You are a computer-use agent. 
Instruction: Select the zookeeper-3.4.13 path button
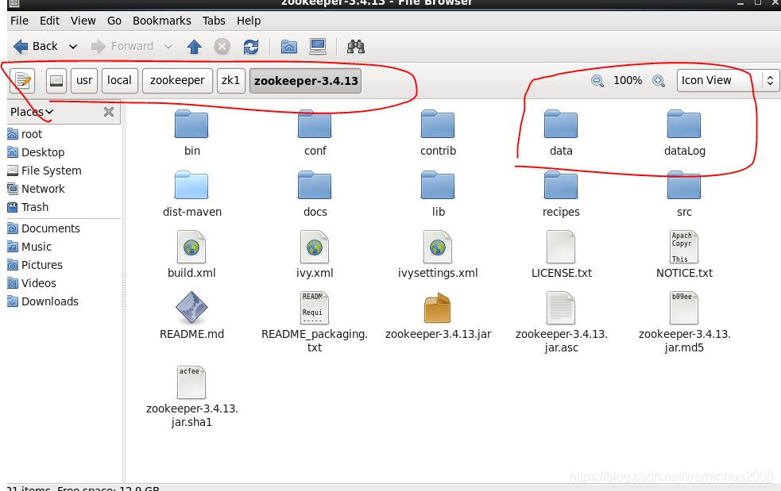pos(306,81)
